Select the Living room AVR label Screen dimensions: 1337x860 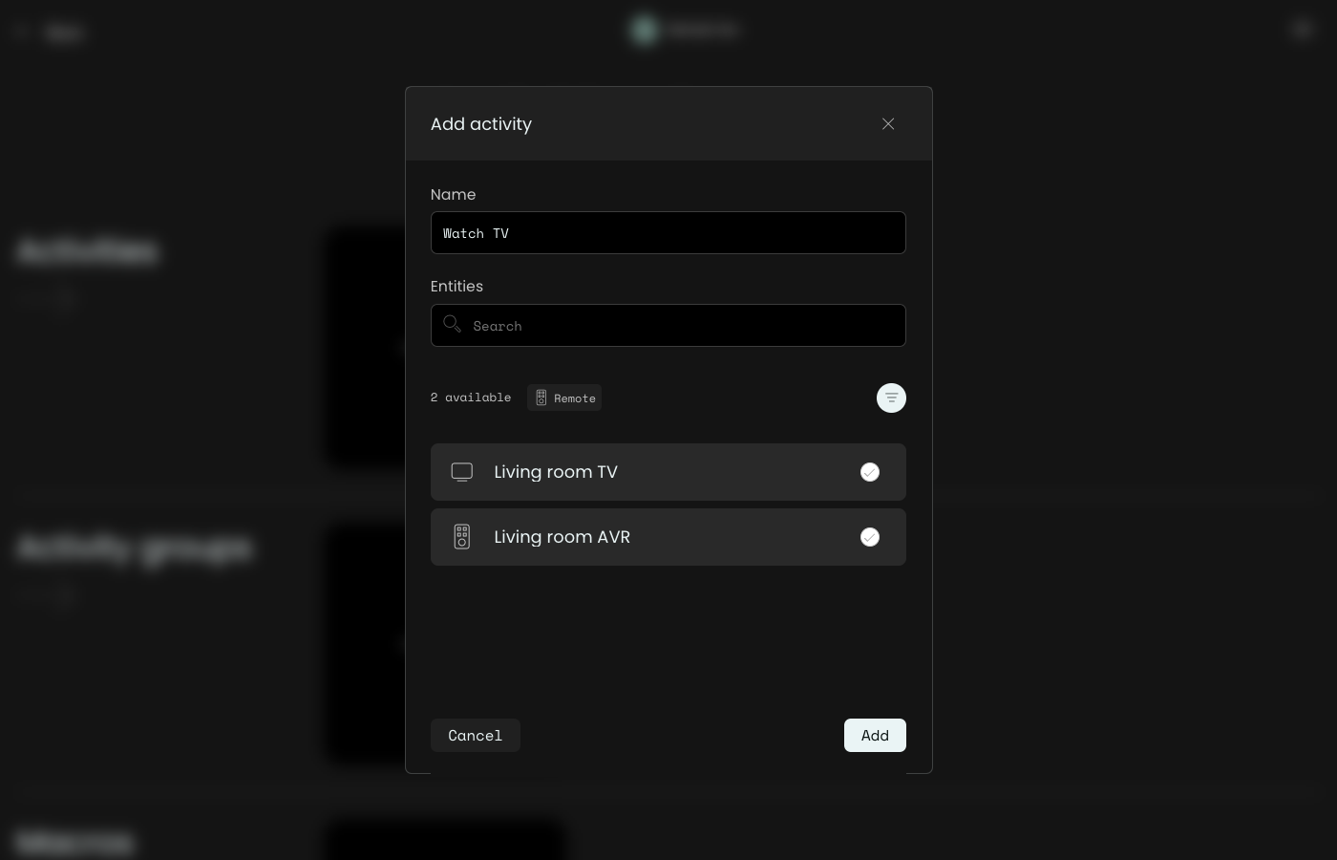click(562, 537)
